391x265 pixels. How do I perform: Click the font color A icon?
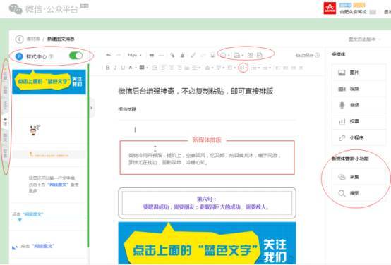coord(131,68)
